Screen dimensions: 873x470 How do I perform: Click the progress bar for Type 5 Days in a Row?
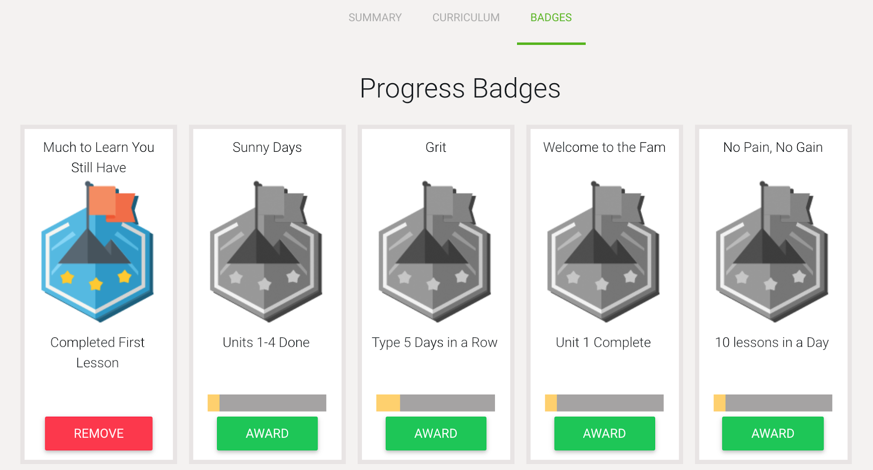tap(435, 402)
